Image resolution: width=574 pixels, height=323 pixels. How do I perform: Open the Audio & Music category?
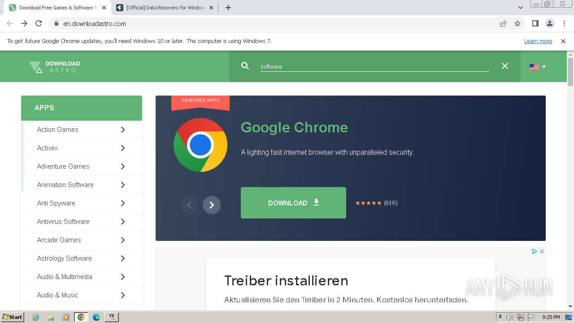click(57, 295)
